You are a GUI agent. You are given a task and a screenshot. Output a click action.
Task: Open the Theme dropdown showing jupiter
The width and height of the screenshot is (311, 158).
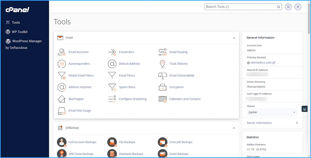click(x=272, y=112)
